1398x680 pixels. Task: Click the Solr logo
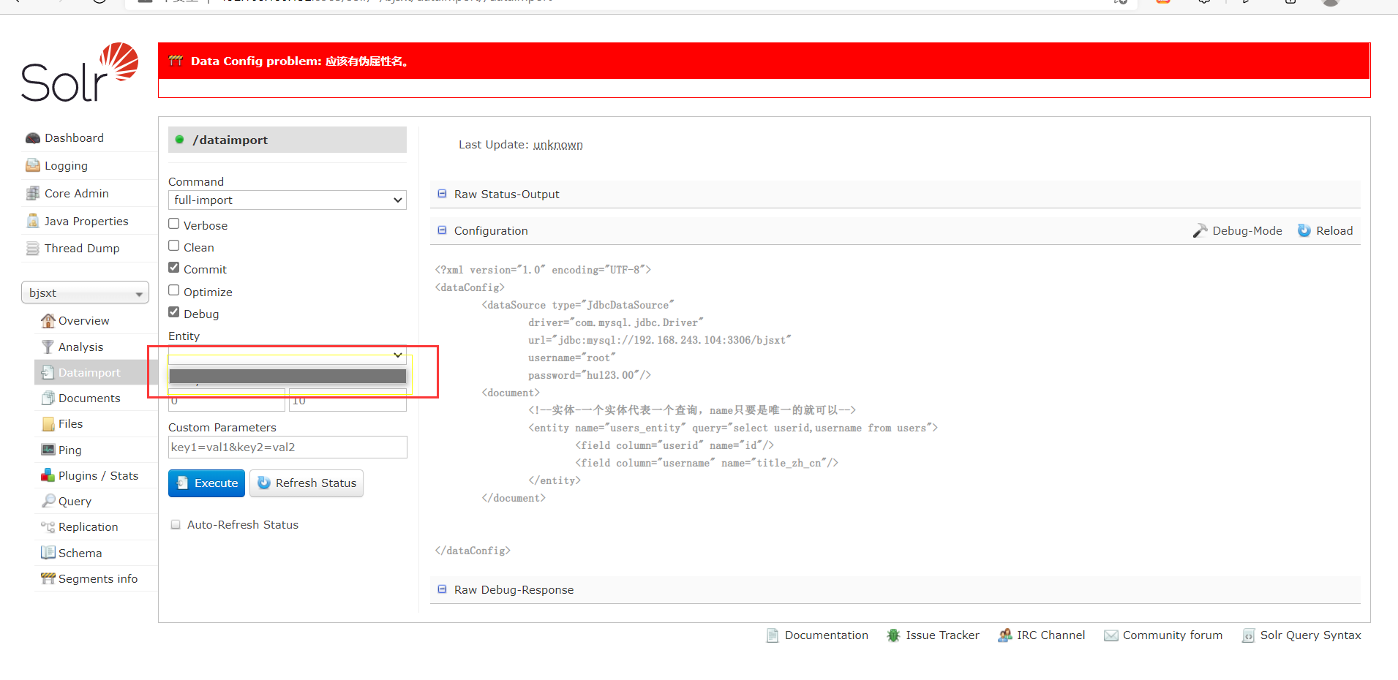[80, 72]
